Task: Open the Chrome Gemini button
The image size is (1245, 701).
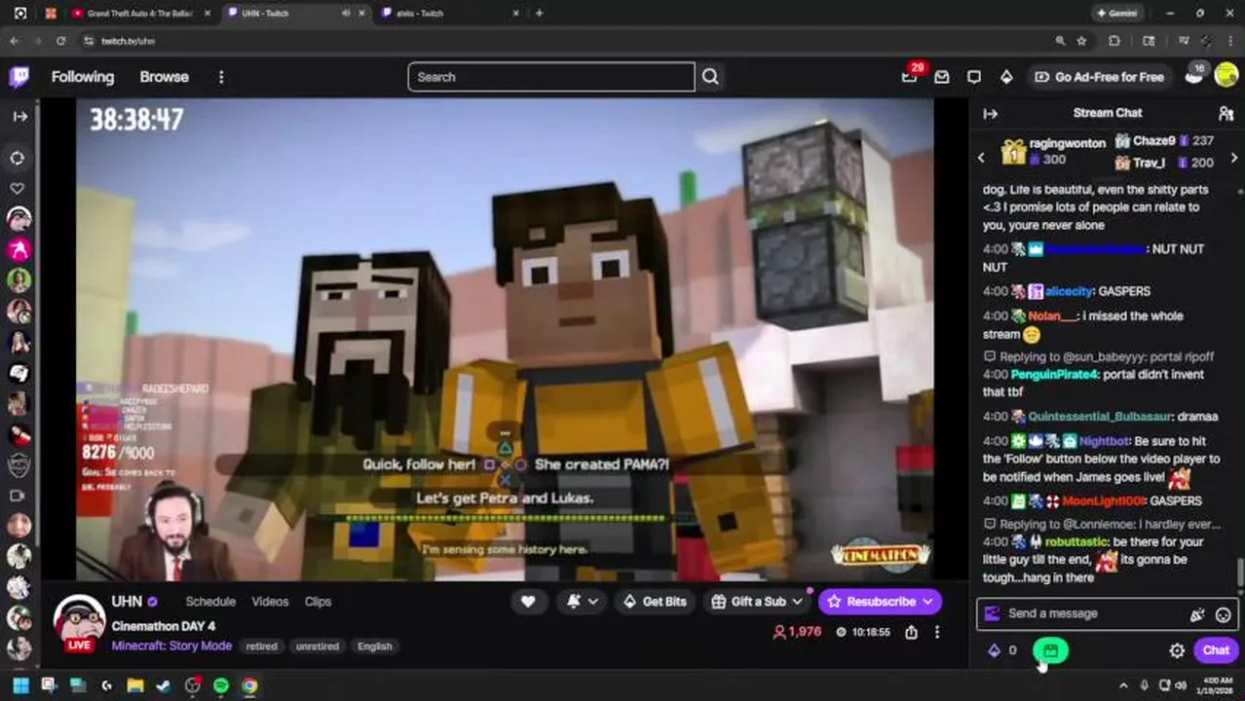Action: (x=1117, y=14)
